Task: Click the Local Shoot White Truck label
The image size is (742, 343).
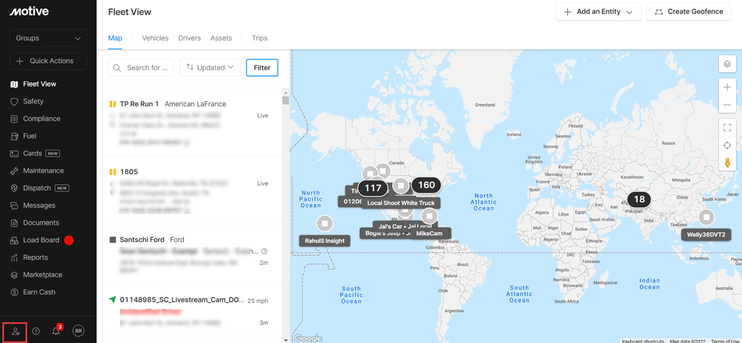Action: pyautogui.click(x=401, y=203)
